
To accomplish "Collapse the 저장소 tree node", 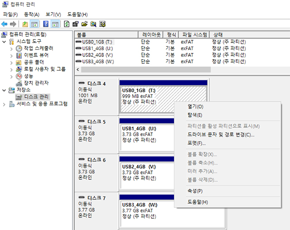I will click(4, 90).
